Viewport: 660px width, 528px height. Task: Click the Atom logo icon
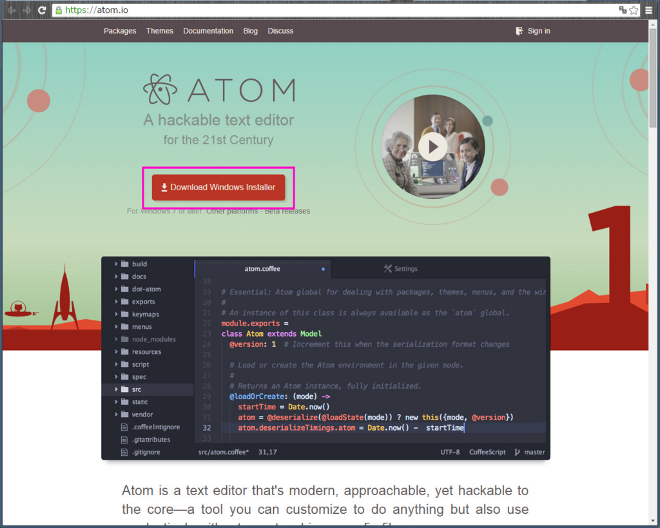click(x=160, y=89)
